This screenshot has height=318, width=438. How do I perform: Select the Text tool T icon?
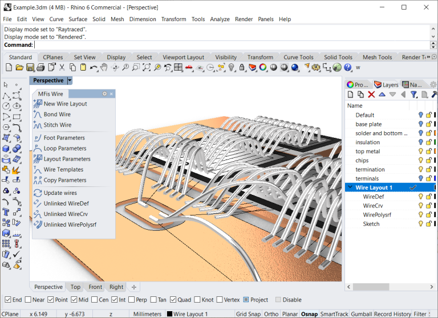pyautogui.click(x=6, y=212)
